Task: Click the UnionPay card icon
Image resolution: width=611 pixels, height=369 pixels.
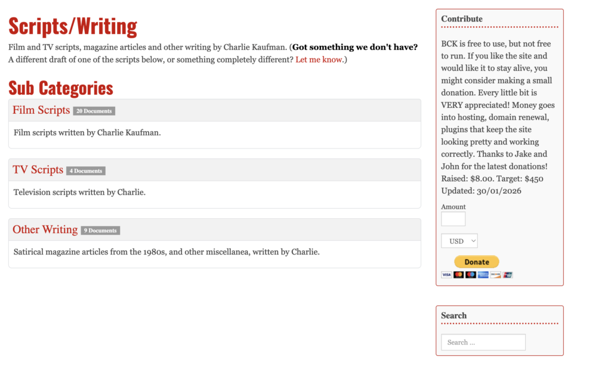Action: (508, 275)
